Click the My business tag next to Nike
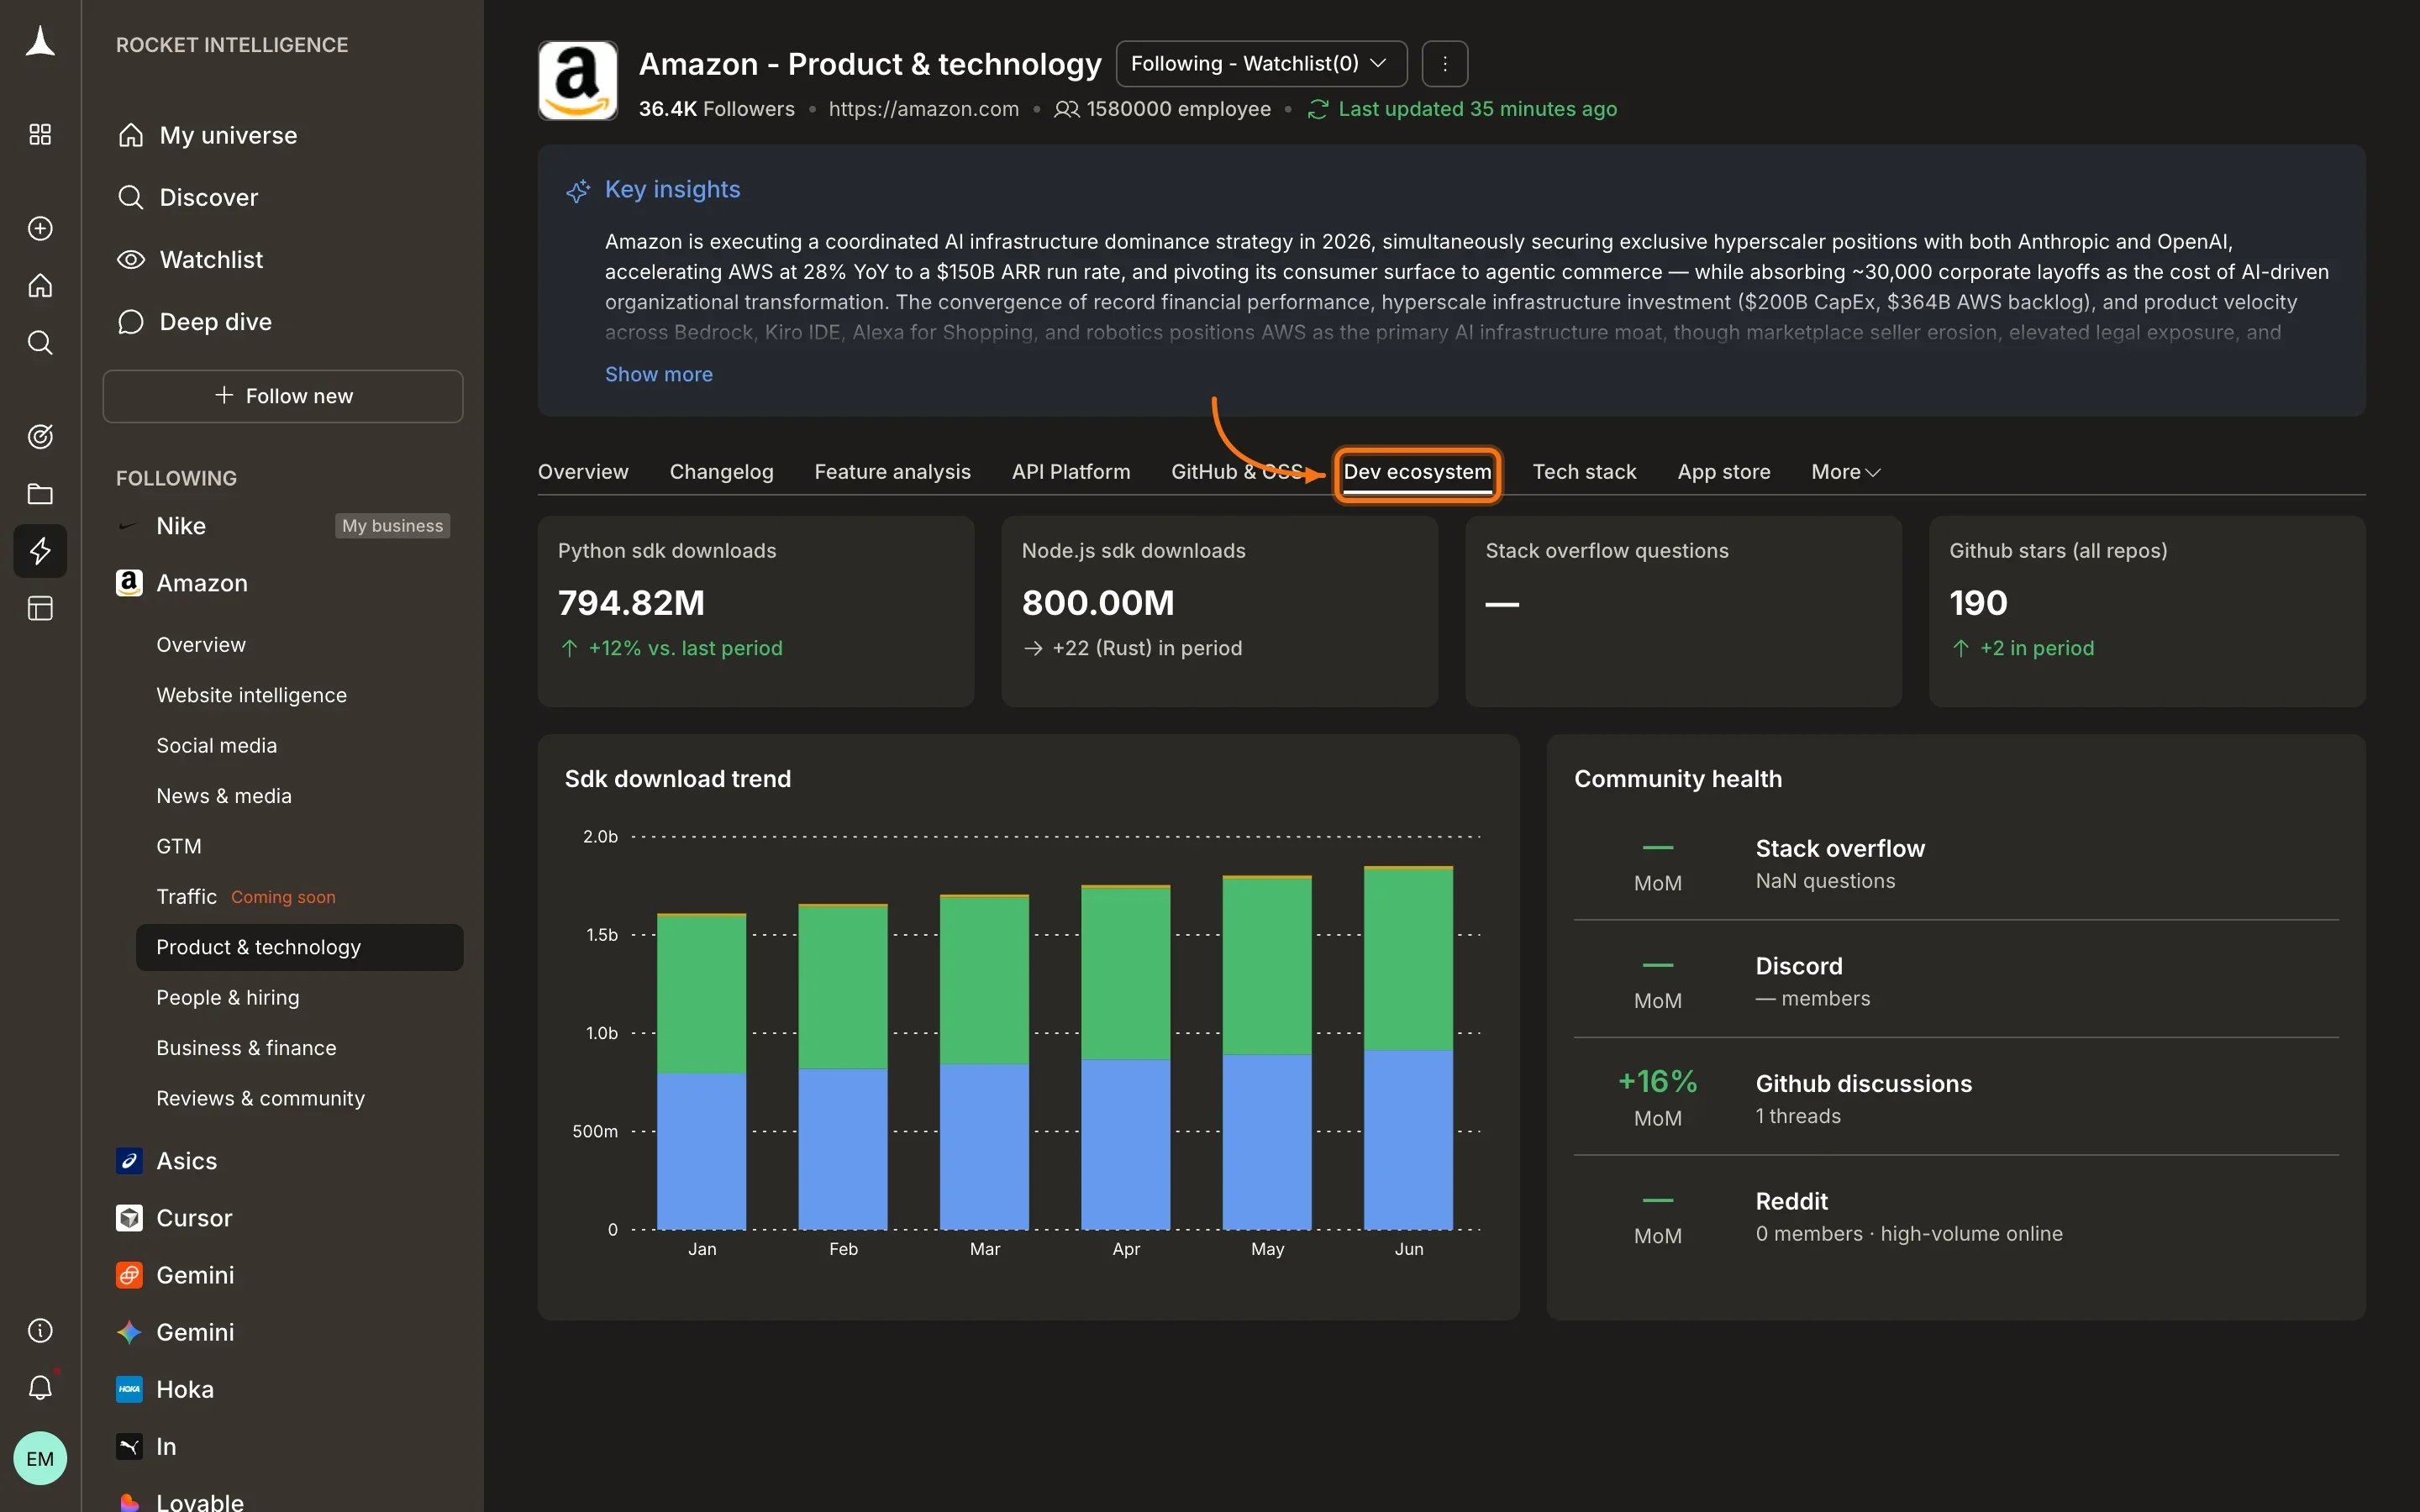 [392, 526]
